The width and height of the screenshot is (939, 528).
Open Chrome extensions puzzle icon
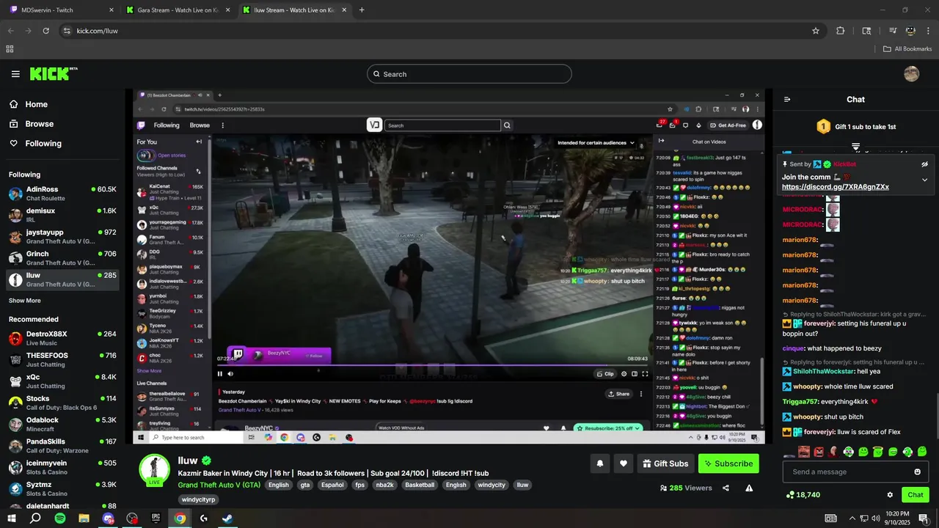(841, 31)
